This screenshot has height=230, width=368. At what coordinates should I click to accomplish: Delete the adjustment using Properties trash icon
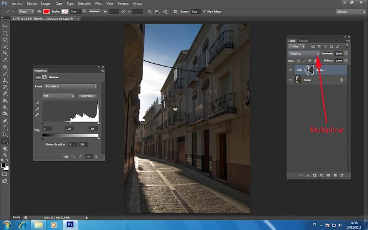[96, 156]
